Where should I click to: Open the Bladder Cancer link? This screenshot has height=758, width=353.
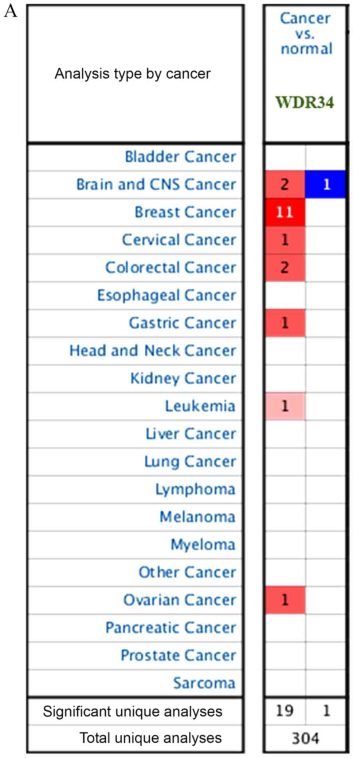180,157
